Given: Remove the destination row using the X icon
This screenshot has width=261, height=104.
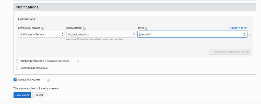Looking at the screenshot, I should point(250,35).
